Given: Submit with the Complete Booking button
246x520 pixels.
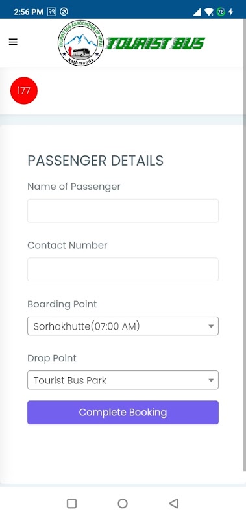Looking at the screenshot, I should point(123,412).
